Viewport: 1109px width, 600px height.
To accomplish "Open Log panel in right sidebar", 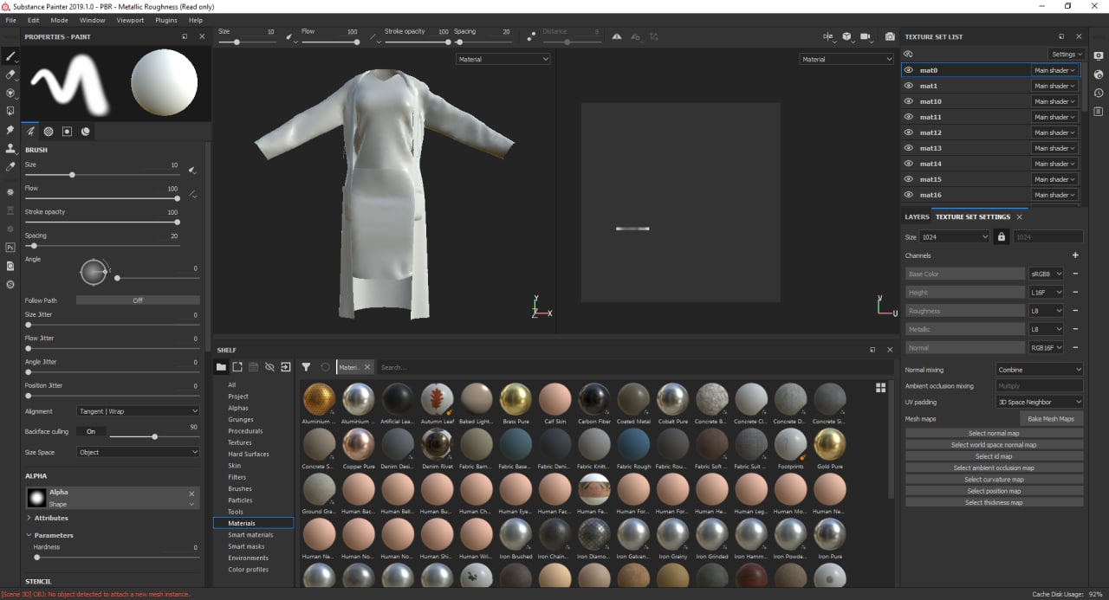I will click(x=1099, y=111).
